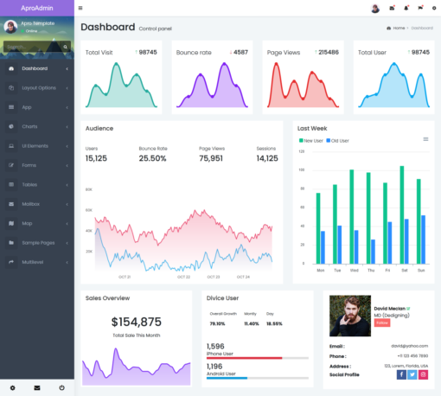
Task: Click the Multilevel share icon
Action: (11, 262)
